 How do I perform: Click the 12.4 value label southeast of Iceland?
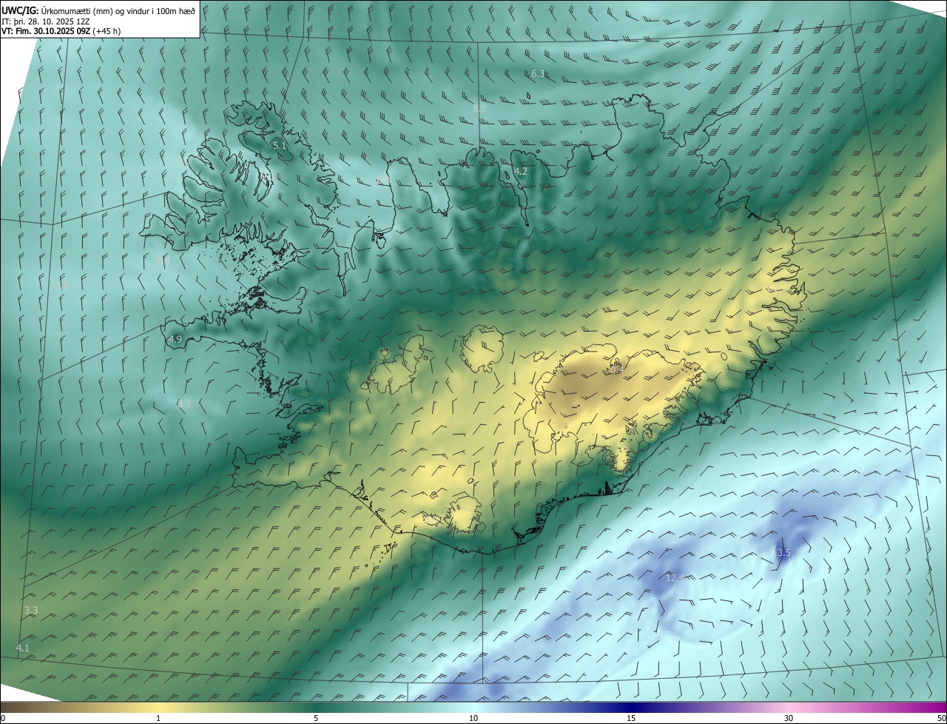pyautogui.click(x=675, y=577)
